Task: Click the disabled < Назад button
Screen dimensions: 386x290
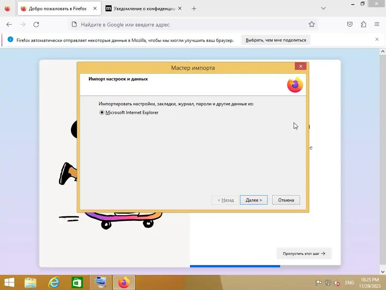Action: (x=225, y=200)
